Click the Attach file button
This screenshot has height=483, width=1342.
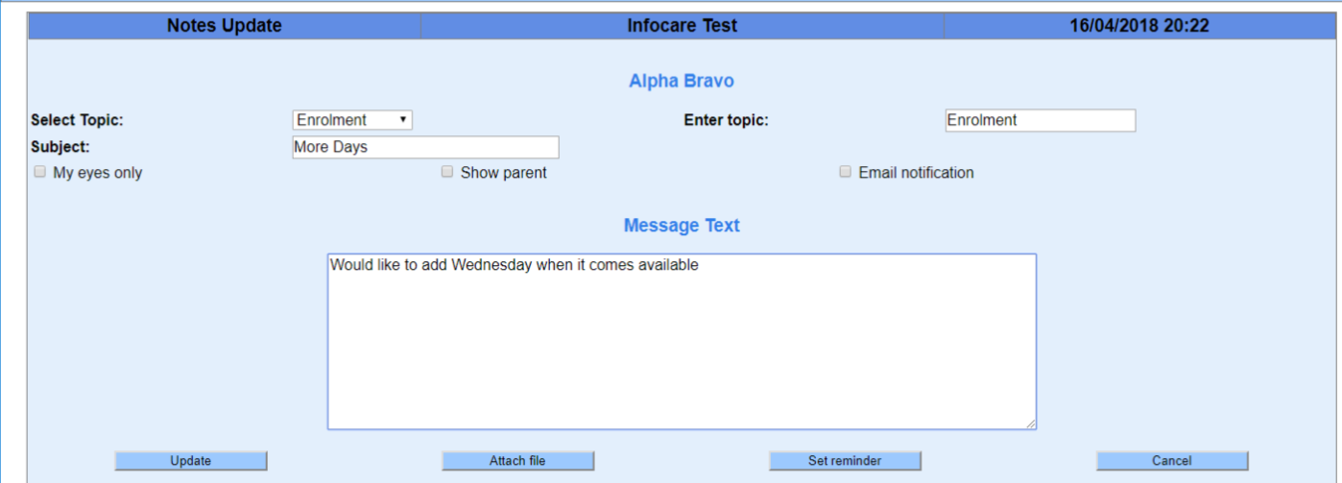click(x=517, y=461)
